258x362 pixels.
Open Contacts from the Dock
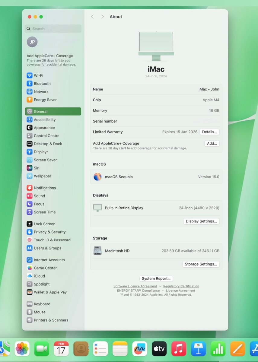click(81, 349)
